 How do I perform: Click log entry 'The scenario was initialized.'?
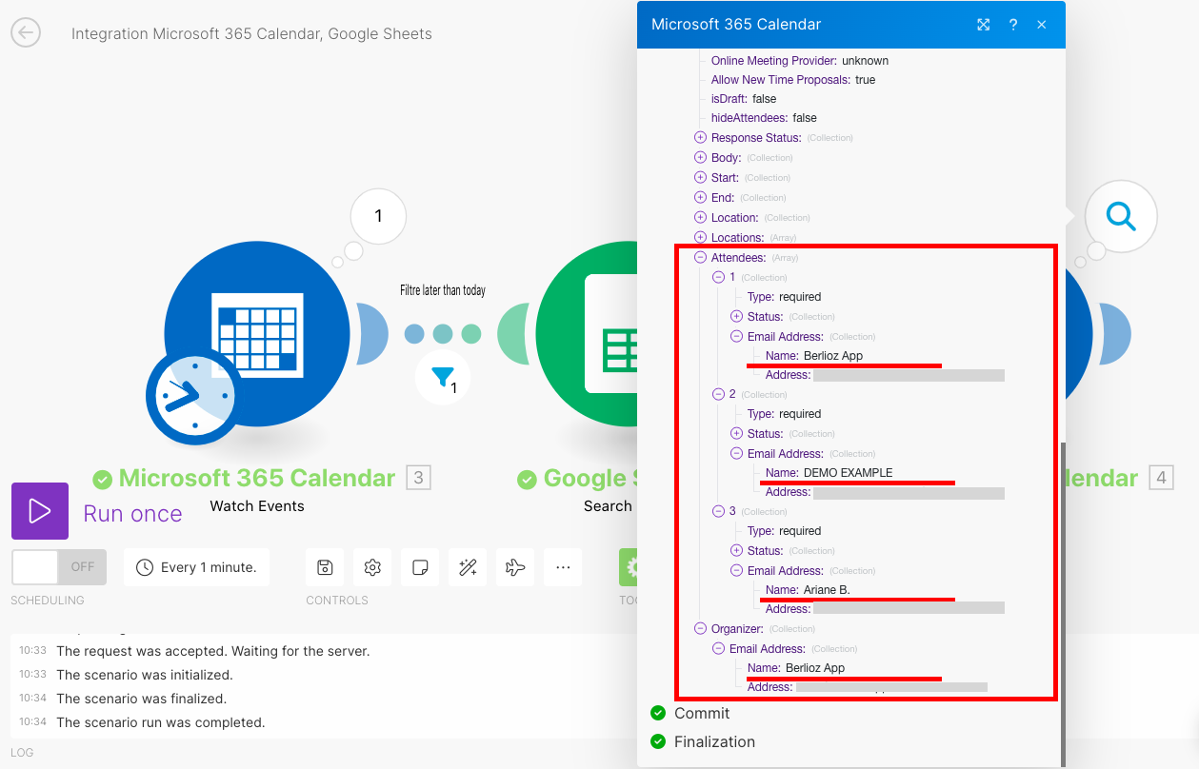(145, 675)
